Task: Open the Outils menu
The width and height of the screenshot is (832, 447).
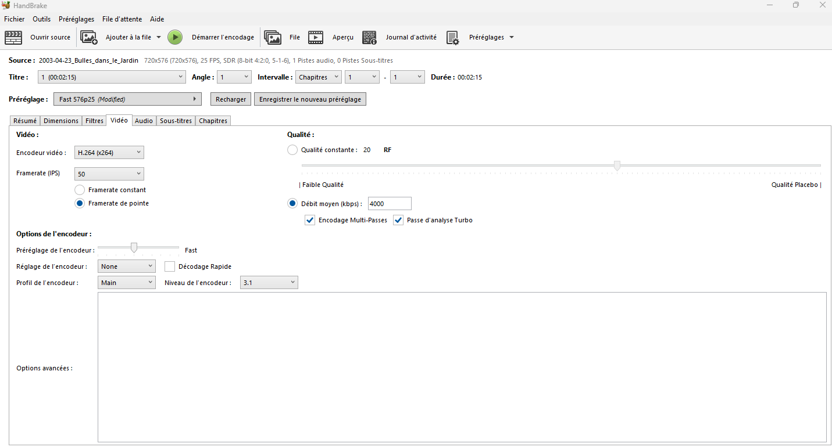Action: [x=42, y=19]
